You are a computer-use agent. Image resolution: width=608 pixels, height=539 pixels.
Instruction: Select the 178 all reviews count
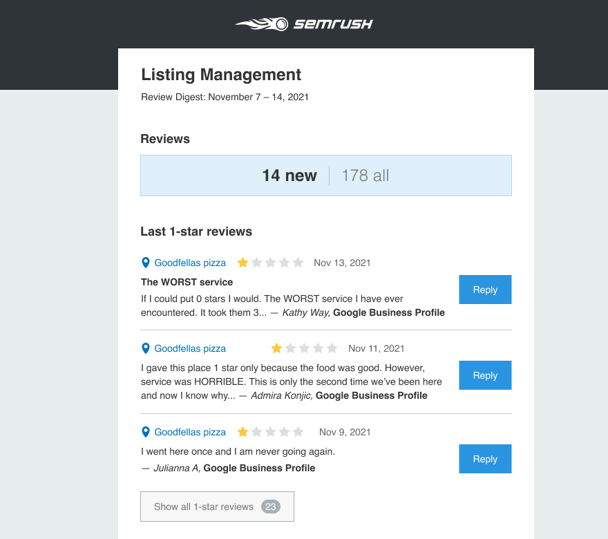[x=365, y=176]
